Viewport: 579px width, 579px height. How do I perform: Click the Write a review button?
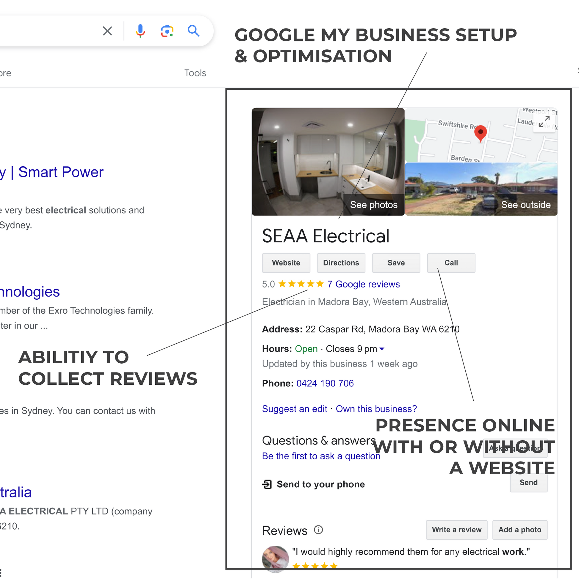(x=456, y=530)
